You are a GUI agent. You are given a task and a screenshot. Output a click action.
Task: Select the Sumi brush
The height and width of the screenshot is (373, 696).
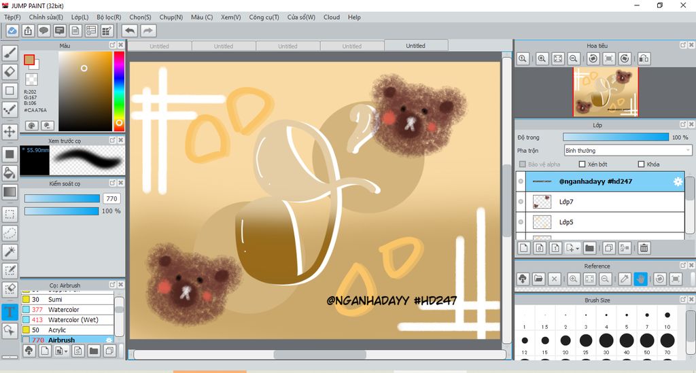tap(67, 300)
